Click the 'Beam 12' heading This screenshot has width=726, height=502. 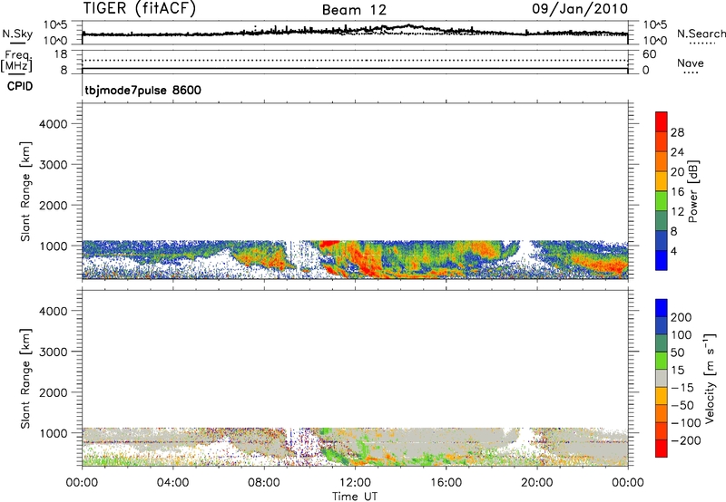click(354, 10)
